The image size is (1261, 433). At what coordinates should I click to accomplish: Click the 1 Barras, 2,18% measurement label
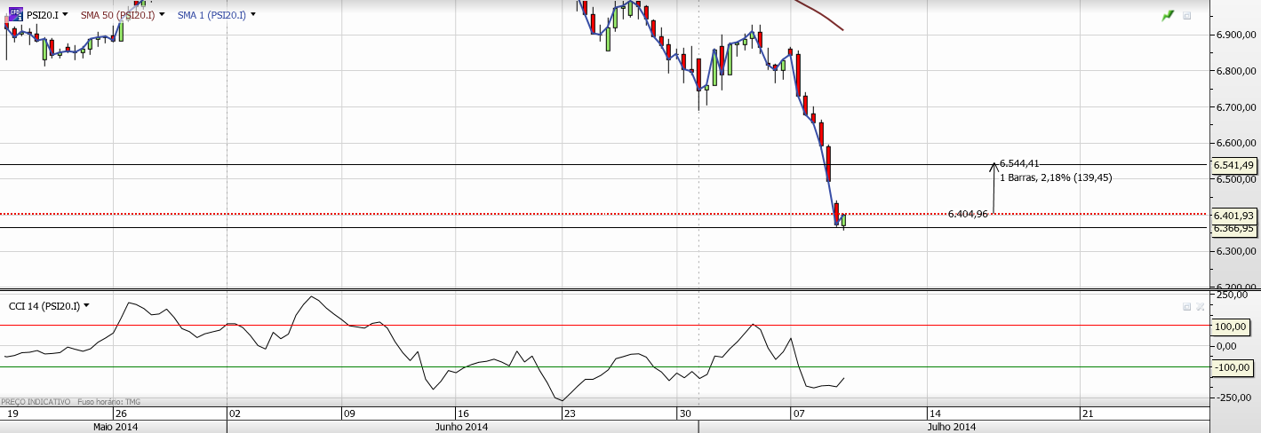click(1056, 177)
